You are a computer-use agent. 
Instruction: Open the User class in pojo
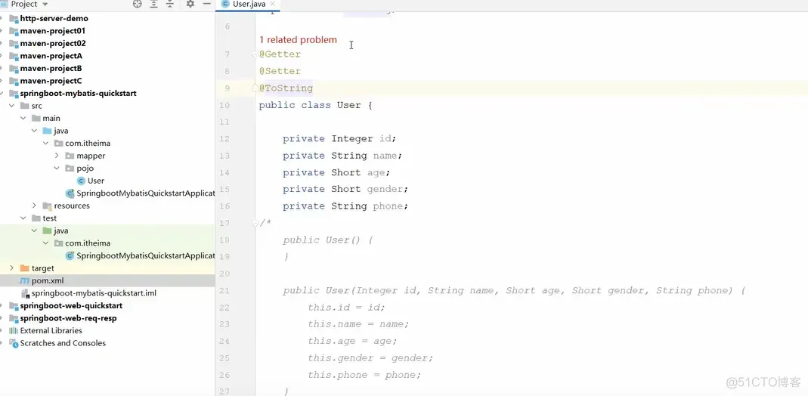pos(96,181)
